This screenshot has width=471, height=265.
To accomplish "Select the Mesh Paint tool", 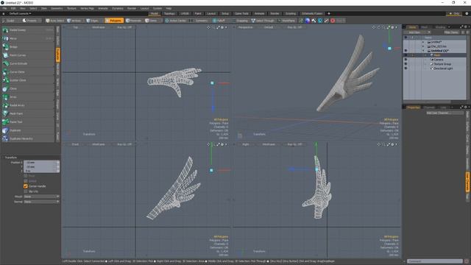I will click(28, 113).
